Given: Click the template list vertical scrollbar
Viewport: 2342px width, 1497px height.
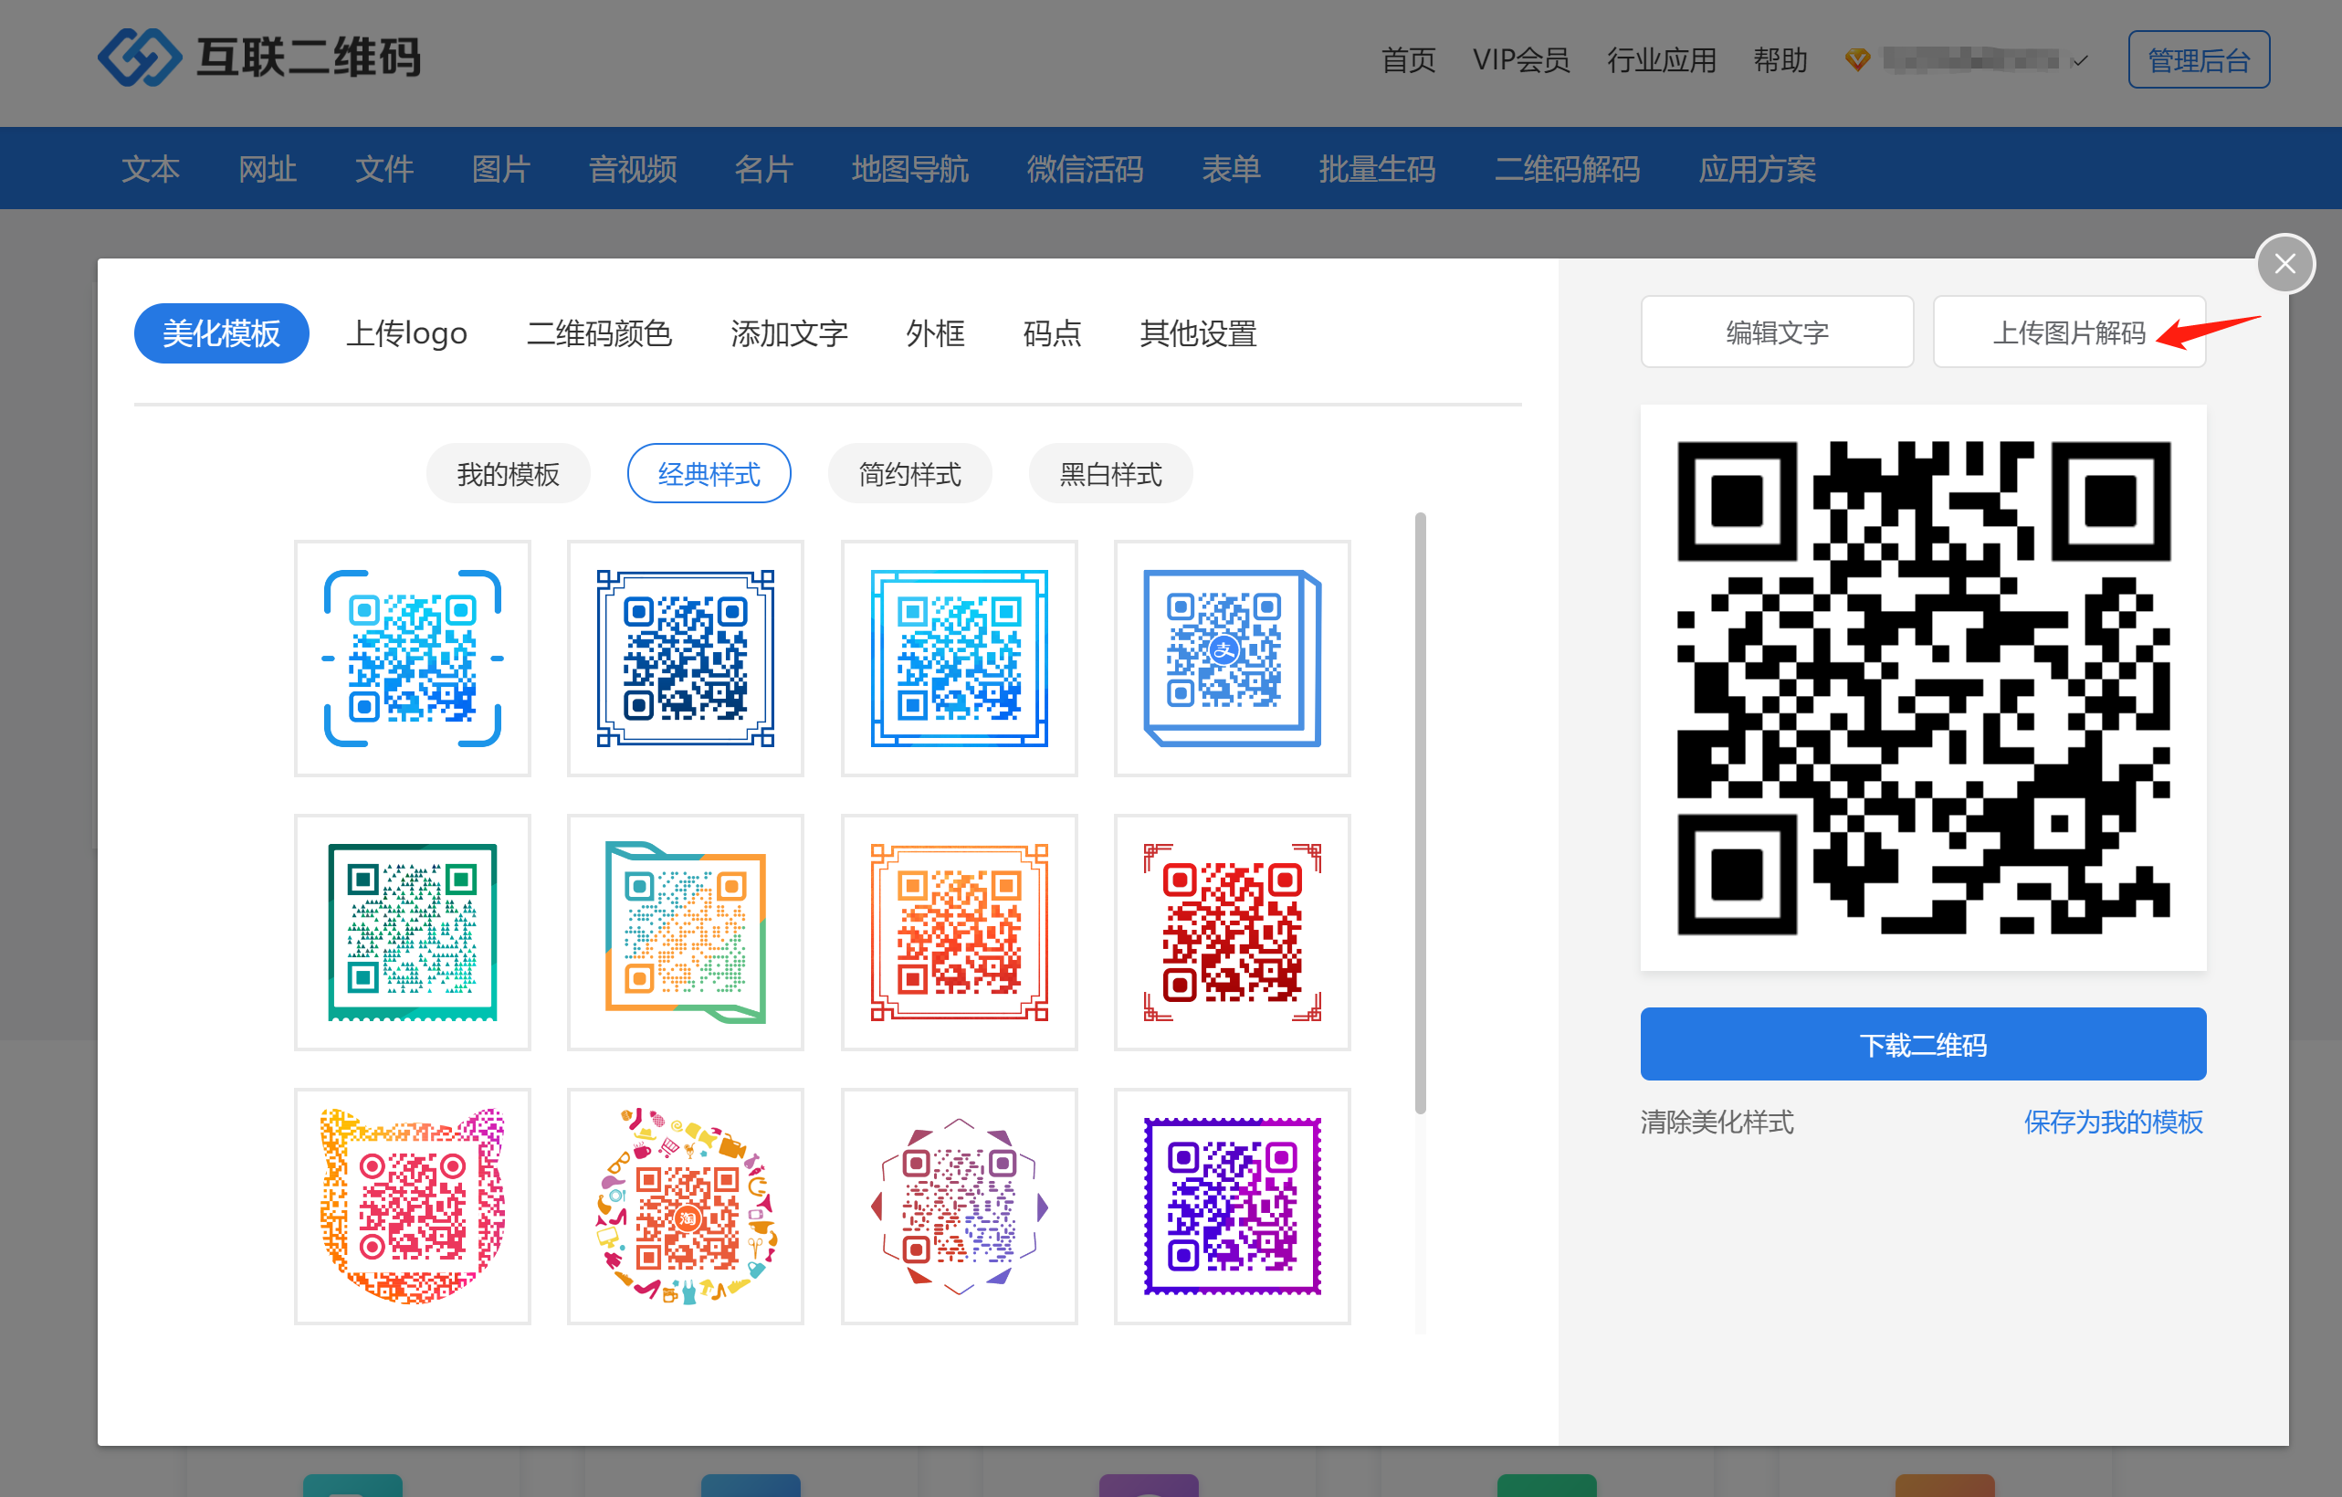Looking at the screenshot, I should [x=1420, y=812].
